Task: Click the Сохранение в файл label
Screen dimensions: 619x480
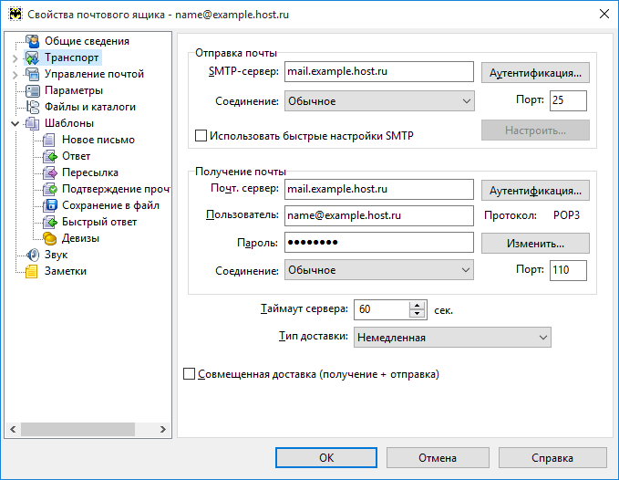Action: 110,205
